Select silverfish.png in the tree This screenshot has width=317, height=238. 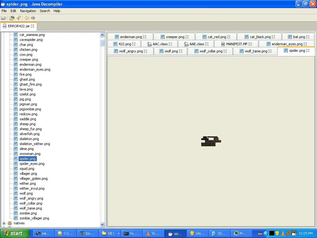(x=29, y=134)
